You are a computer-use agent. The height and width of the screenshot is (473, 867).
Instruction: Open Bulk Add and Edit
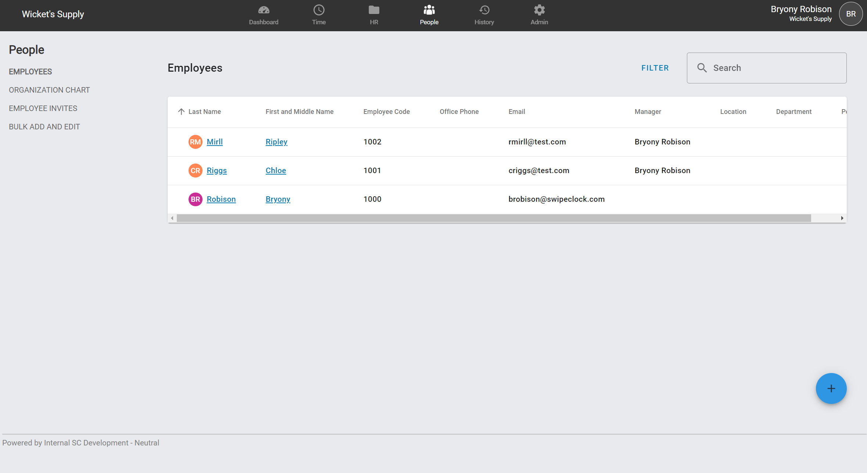(x=44, y=127)
